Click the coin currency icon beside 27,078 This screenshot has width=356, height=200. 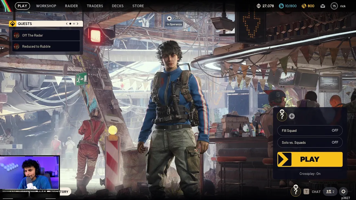[259, 6]
